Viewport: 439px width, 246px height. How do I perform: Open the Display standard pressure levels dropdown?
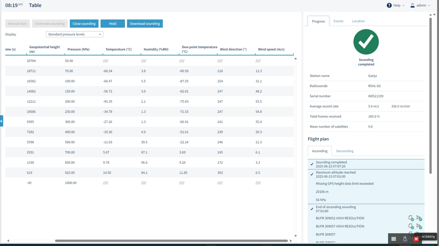click(x=74, y=34)
